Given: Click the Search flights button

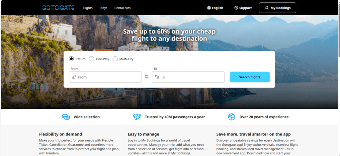Looking at the screenshot, I should point(250,77).
